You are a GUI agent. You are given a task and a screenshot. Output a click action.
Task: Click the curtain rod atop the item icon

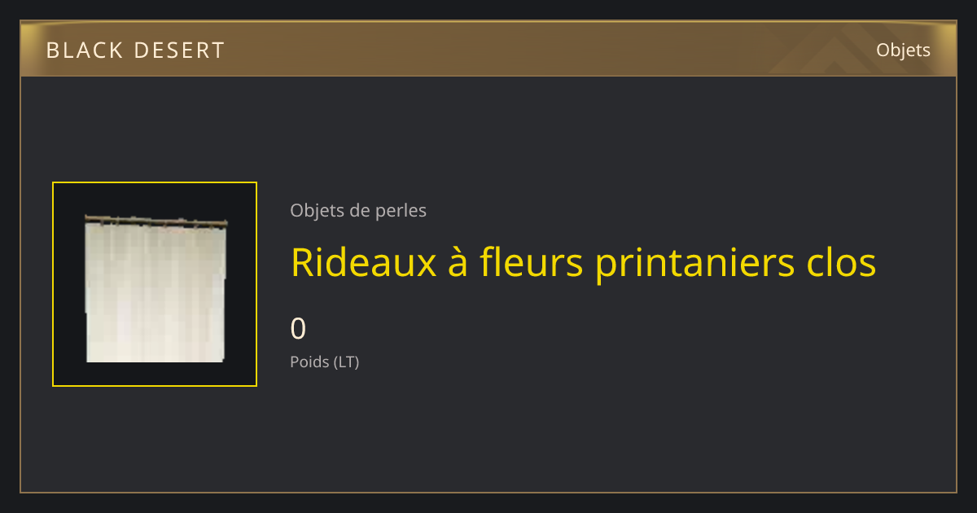156,219
